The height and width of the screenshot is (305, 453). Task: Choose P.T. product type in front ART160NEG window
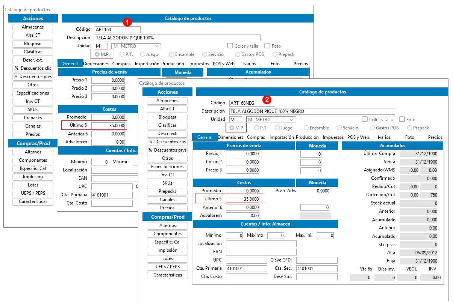click(257, 128)
